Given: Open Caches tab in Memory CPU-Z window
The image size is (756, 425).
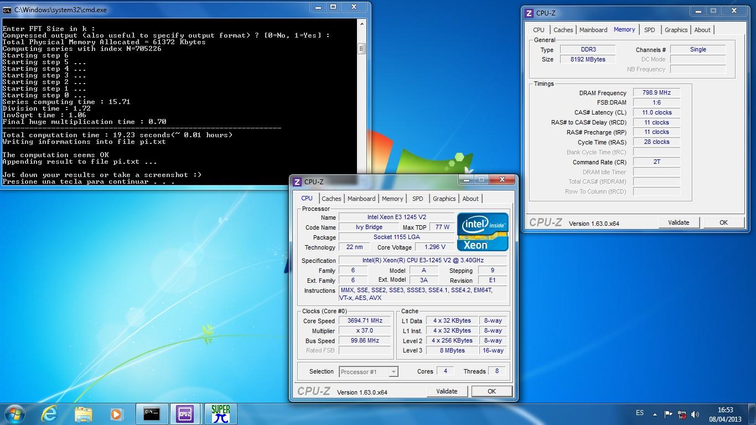Looking at the screenshot, I should (563, 30).
